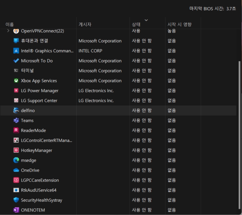242x215 pixels.
Task: Click Xbox App Services' Microsoft Corporation publisher
Action: [x=100, y=81]
